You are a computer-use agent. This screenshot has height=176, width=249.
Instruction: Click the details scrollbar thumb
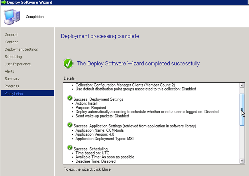coord(242,109)
